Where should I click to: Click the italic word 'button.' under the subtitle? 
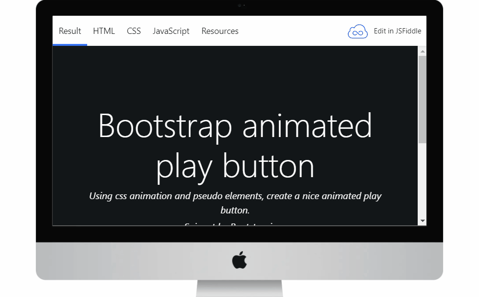tap(235, 210)
